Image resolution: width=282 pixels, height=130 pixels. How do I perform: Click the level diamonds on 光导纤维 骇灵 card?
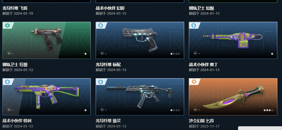coord(175,110)
